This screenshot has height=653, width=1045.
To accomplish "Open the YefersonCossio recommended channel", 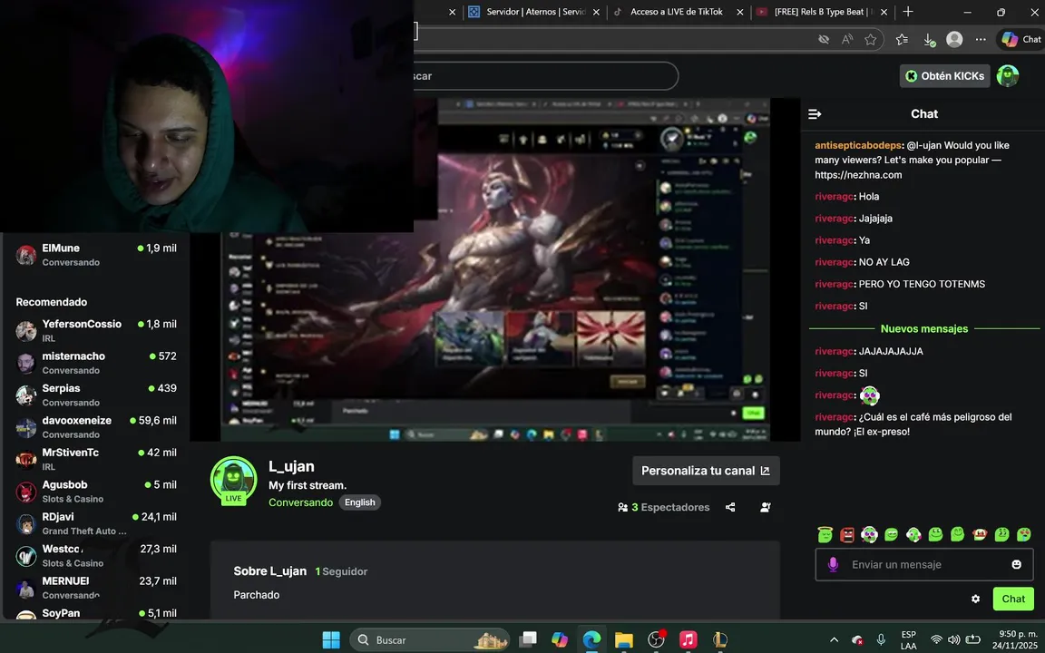I will (x=96, y=330).
